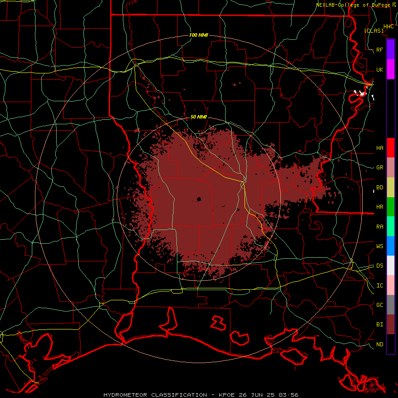
Task: Click the UK legend label
Action: pos(380,69)
